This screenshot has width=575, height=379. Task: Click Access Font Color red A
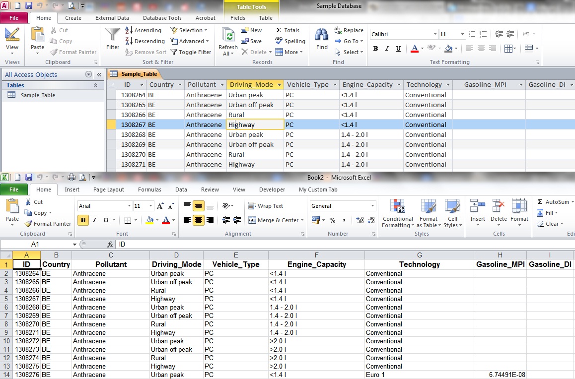click(x=415, y=48)
